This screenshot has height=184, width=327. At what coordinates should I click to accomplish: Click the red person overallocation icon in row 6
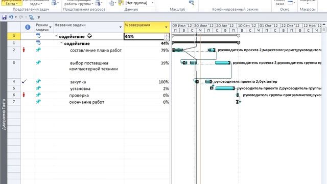pos(24,95)
